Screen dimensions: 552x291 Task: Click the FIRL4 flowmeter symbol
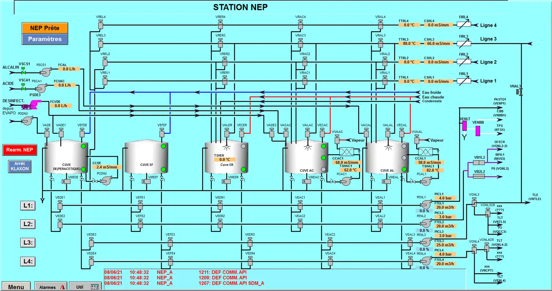464,24
